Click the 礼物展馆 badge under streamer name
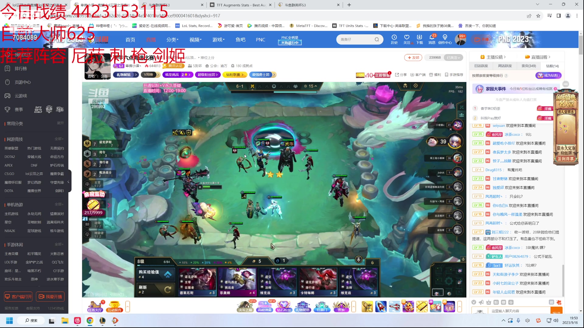584x328 pixels. 126,74
